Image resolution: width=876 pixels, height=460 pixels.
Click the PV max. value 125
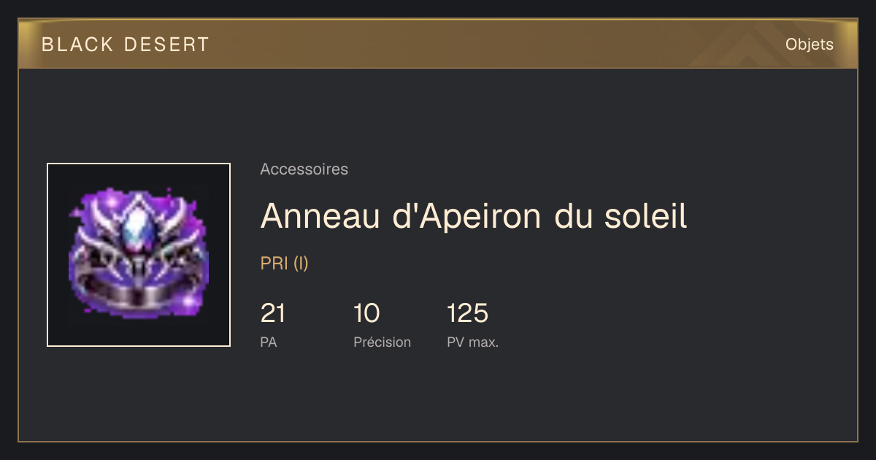[x=467, y=313]
